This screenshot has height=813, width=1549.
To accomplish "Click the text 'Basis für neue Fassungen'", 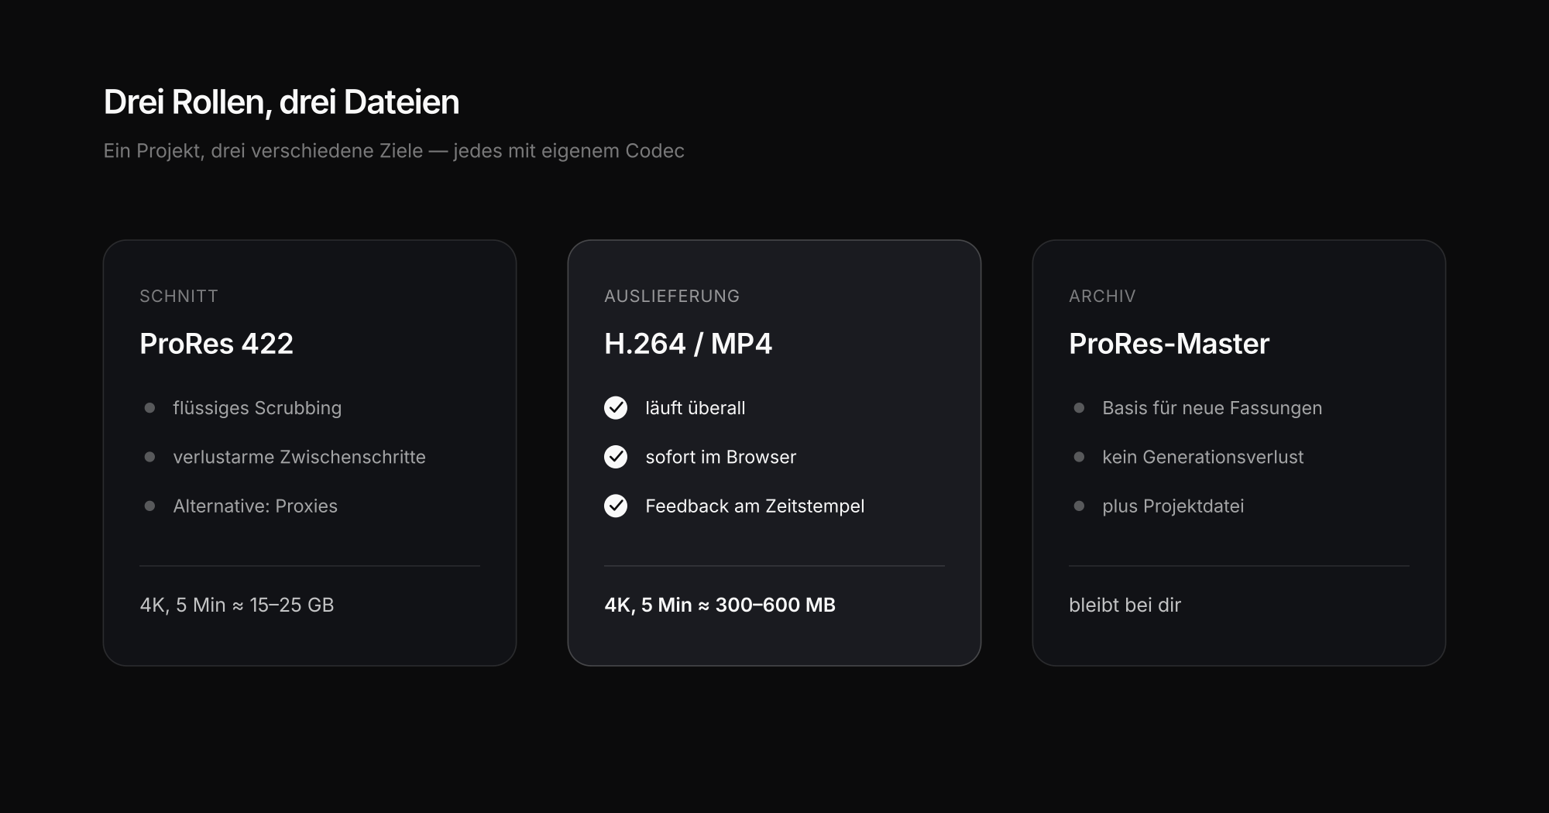I will click(x=1212, y=408).
